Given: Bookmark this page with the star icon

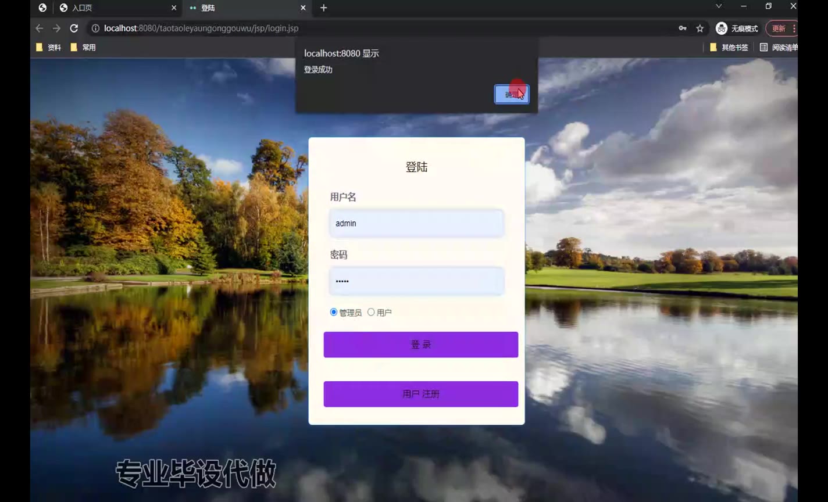Looking at the screenshot, I should 700,28.
